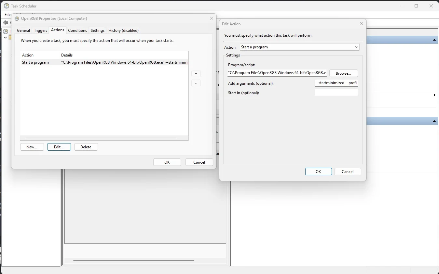Click the Start in (optional) input field

(336, 93)
